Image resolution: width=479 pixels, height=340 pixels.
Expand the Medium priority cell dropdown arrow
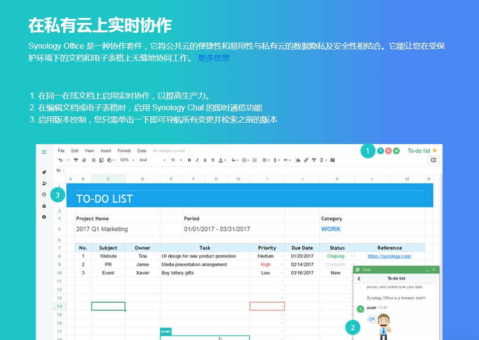pyautogui.click(x=282, y=256)
